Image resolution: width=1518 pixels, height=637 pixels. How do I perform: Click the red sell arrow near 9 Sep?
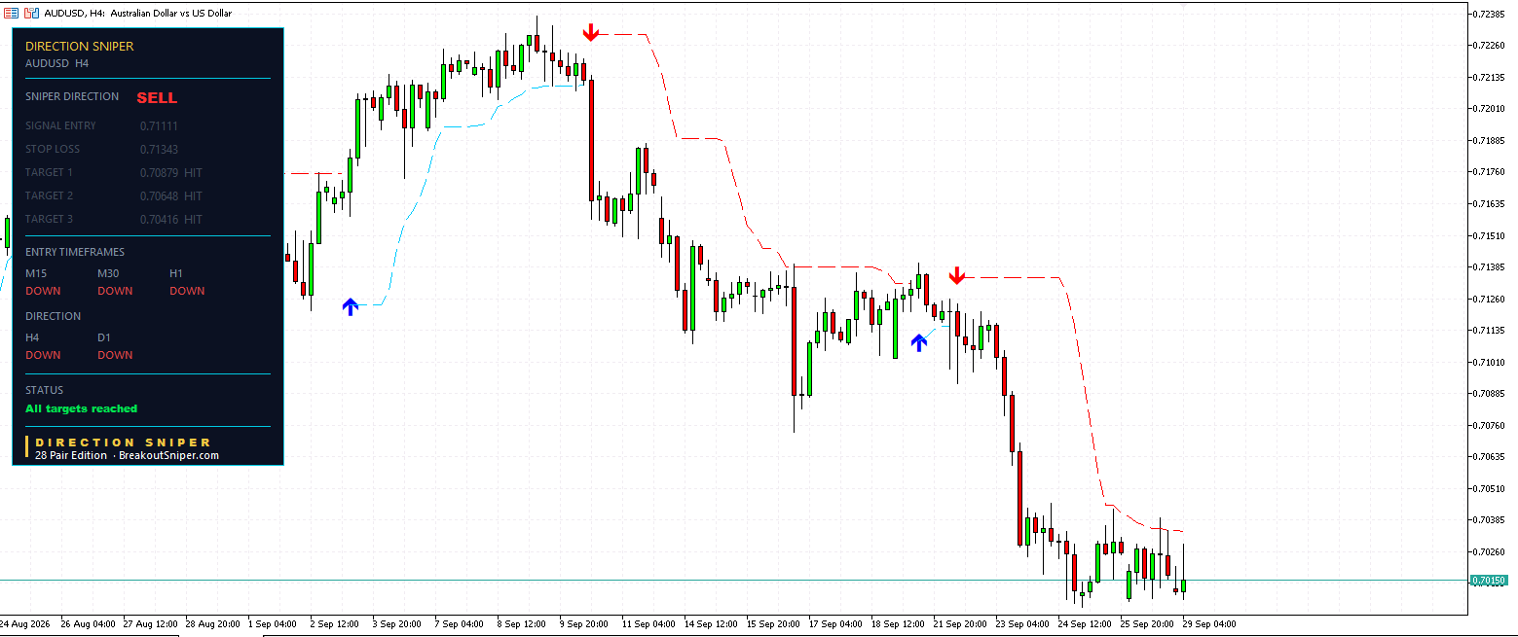(590, 32)
